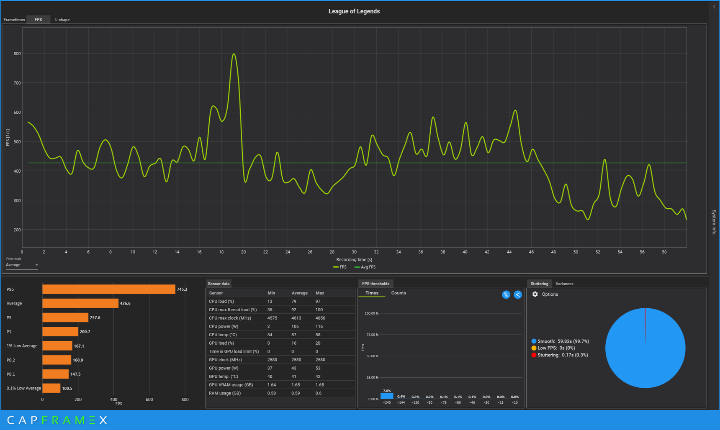This screenshot has width=720, height=430.
Task: Open the Stuttering tab
Action: (539, 284)
